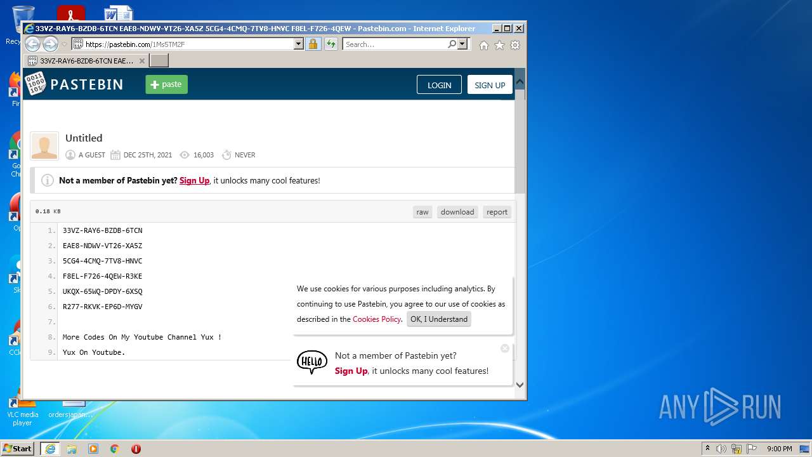The height and width of the screenshot is (457, 812).
Task: Select code line UKQX-65WQ-DPDY-6XSQ
Action: [102, 291]
